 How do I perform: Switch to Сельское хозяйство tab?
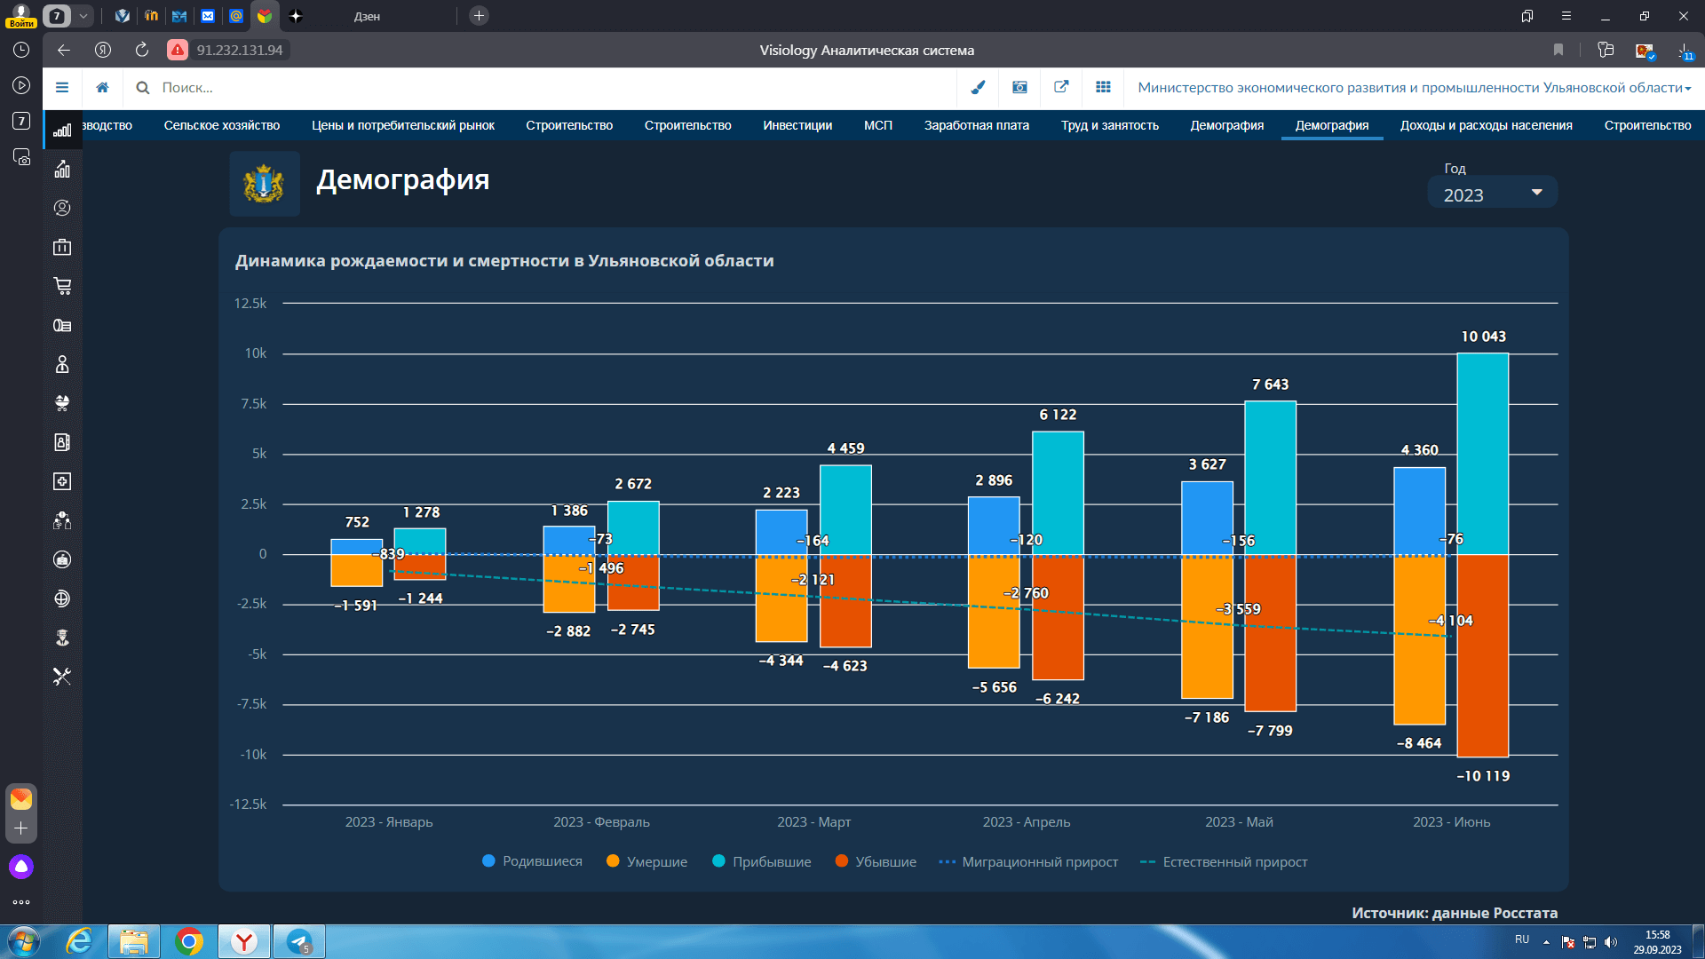[222, 125]
